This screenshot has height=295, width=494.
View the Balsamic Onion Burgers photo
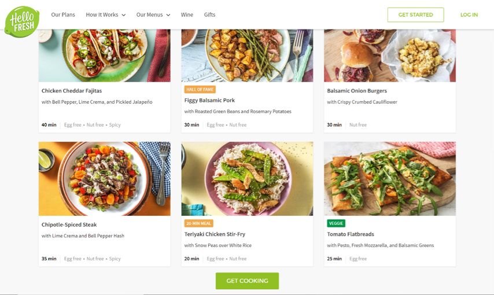point(389,55)
